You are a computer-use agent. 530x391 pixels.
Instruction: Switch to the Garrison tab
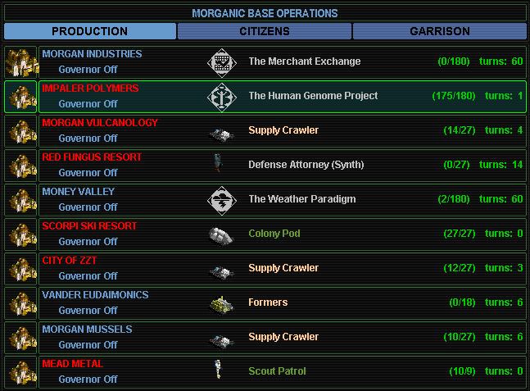tap(440, 31)
